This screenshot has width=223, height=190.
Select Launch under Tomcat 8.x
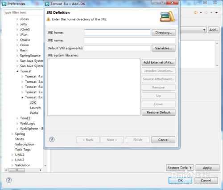coord(35,108)
